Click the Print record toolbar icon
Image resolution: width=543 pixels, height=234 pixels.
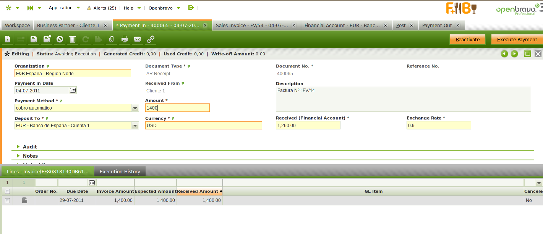click(x=124, y=39)
